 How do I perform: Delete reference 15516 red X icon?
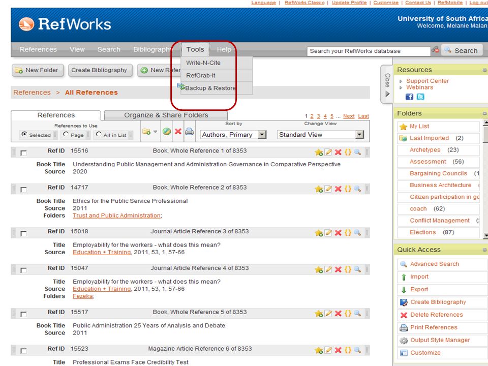(339, 152)
